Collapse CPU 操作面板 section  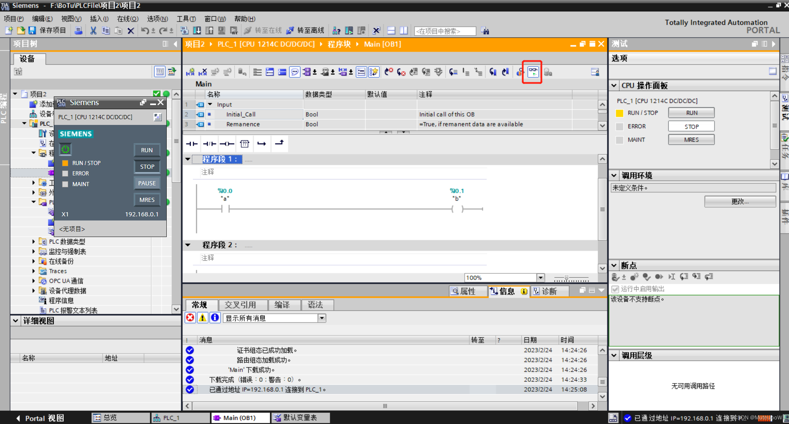614,86
